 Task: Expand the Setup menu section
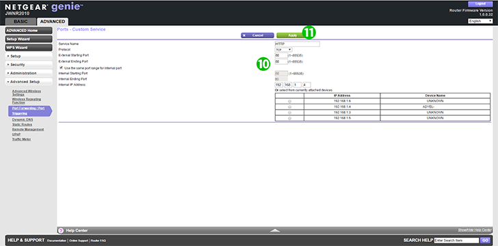pyautogui.click(x=29, y=57)
